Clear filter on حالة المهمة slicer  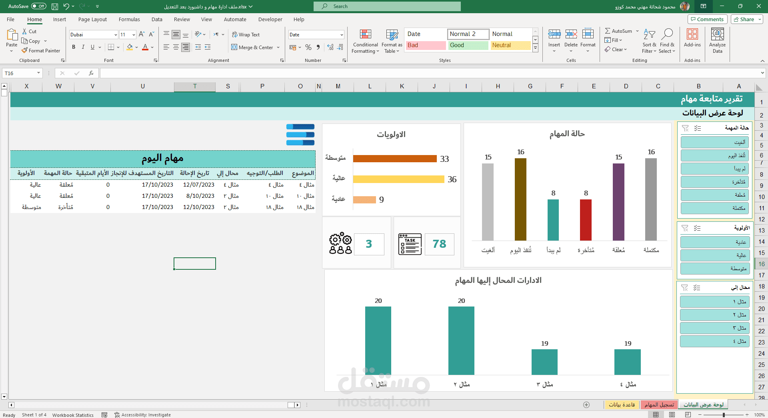click(x=685, y=128)
